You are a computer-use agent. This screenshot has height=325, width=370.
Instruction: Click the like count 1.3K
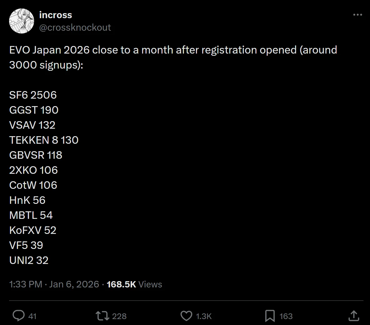[204, 316]
